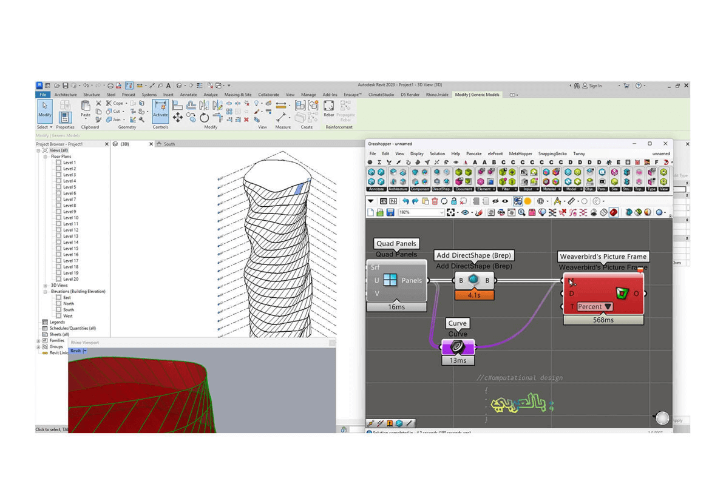Click the Paste clipboard icon

coord(86,108)
